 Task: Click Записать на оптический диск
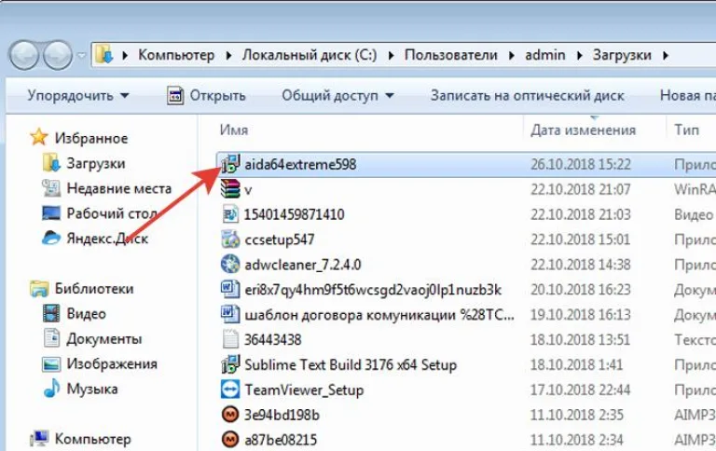(528, 95)
